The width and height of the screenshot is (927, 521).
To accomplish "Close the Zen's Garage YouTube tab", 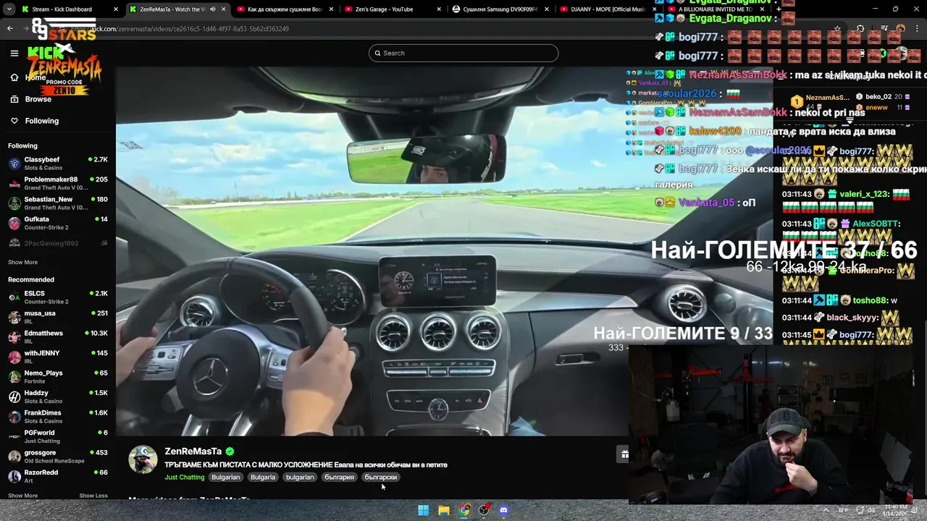I will point(438,9).
